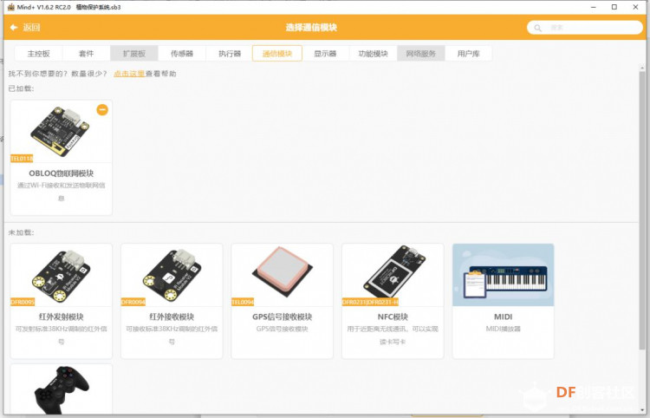This screenshot has height=418, width=650.
Task: Select the game controller module card
Action: point(61,389)
